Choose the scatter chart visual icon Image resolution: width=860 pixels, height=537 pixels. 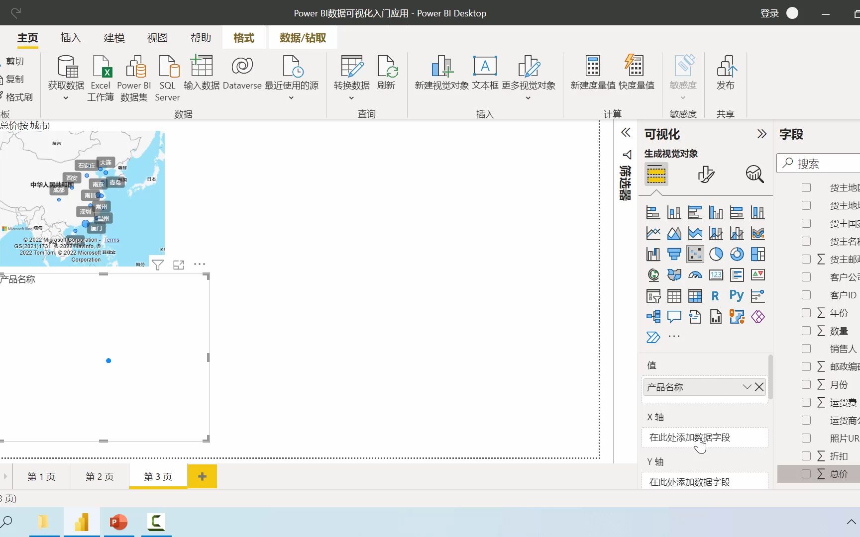pyautogui.click(x=695, y=254)
